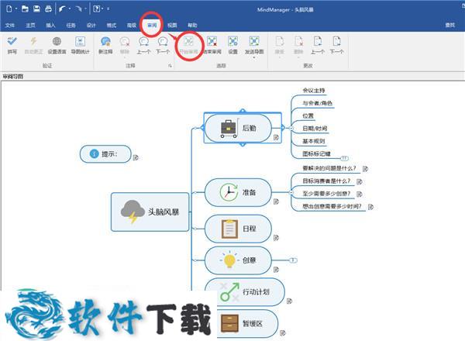Click the Save disk icon
This screenshot has width=465, height=341.
click(36, 9)
